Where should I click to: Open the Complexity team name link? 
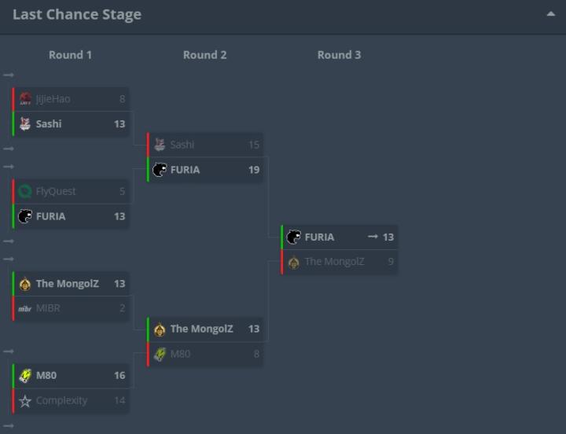click(x=61, y=400)
